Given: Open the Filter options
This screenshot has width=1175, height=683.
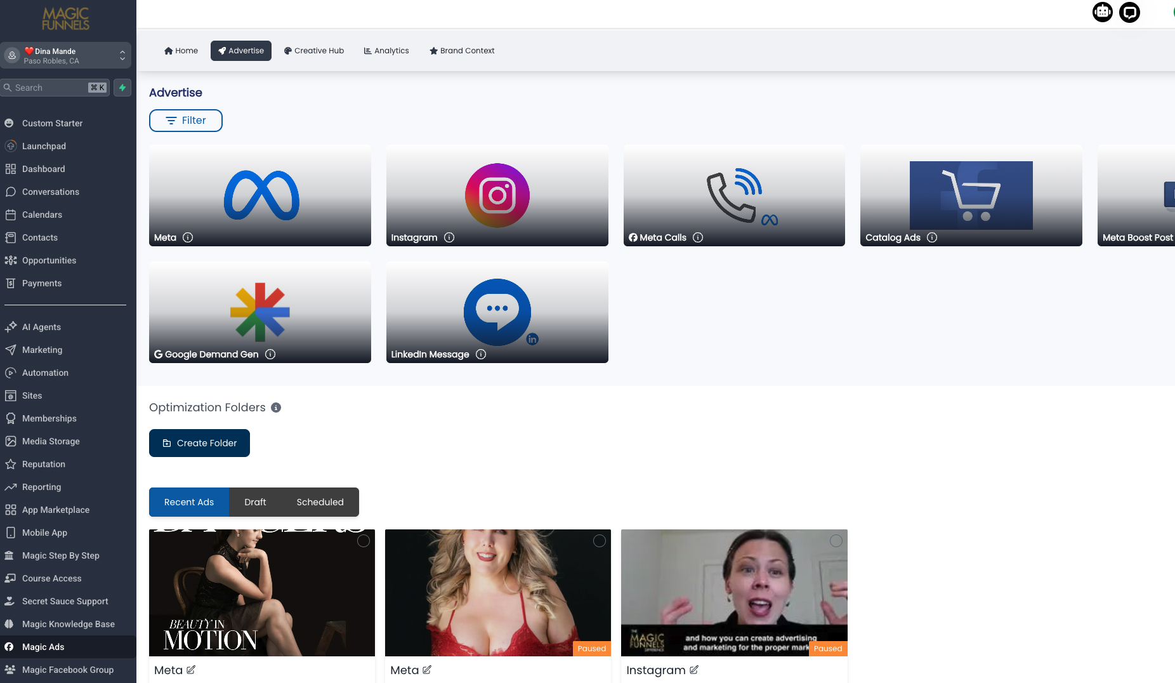Looking at the screenshot, I should (x=186, y=121).
